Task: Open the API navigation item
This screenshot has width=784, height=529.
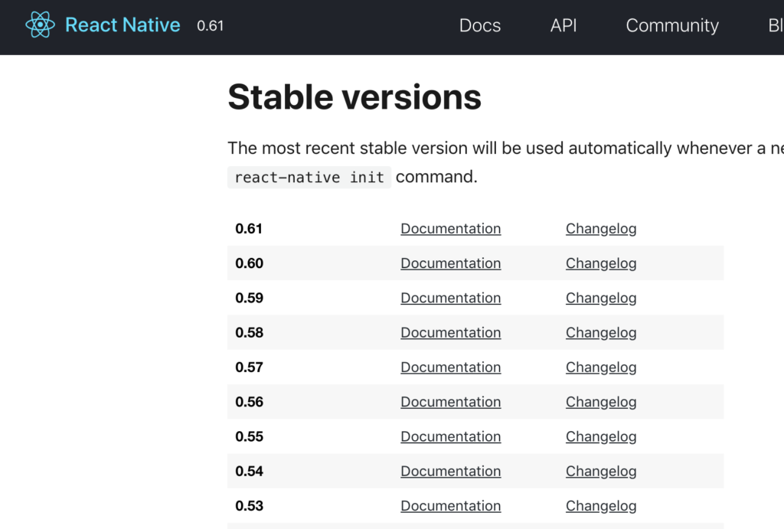Action: pos(563,25)
